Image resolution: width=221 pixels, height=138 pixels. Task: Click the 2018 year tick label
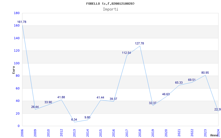[x=140, y=133]
